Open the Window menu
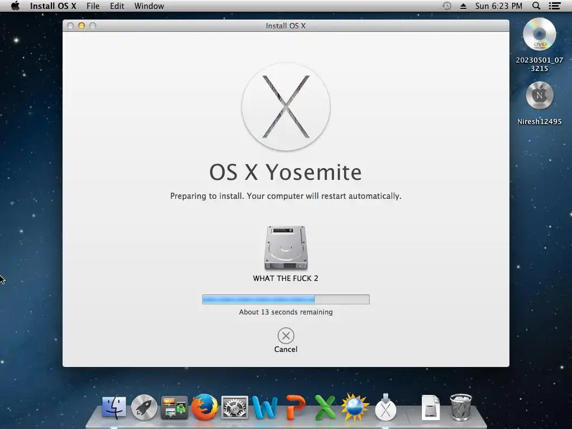The height and width of the screenshot is (429, 572). coord(149,6)
